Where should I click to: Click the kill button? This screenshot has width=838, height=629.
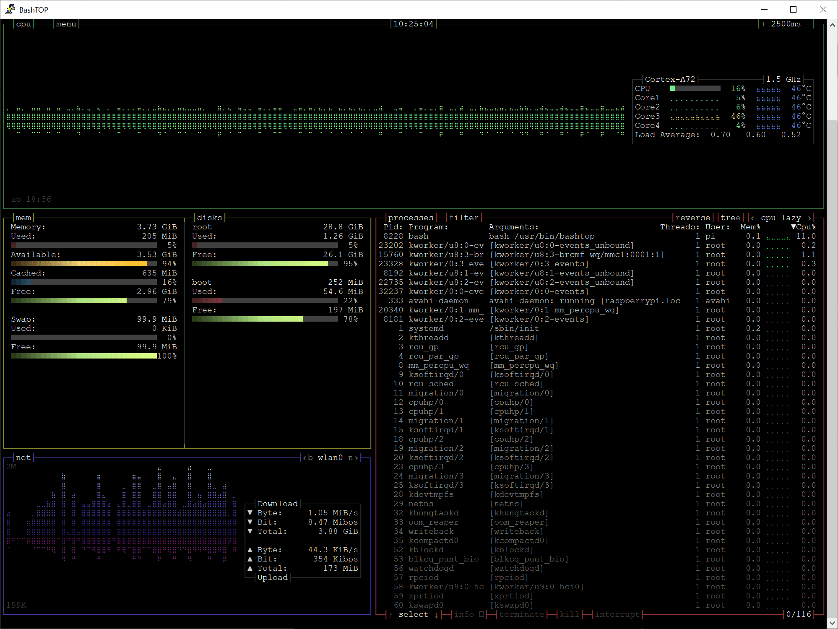coord(569,614)
